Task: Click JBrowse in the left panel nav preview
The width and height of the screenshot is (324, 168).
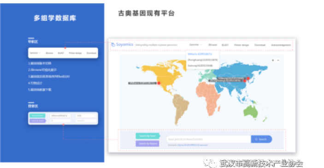Action: [49, 53]
